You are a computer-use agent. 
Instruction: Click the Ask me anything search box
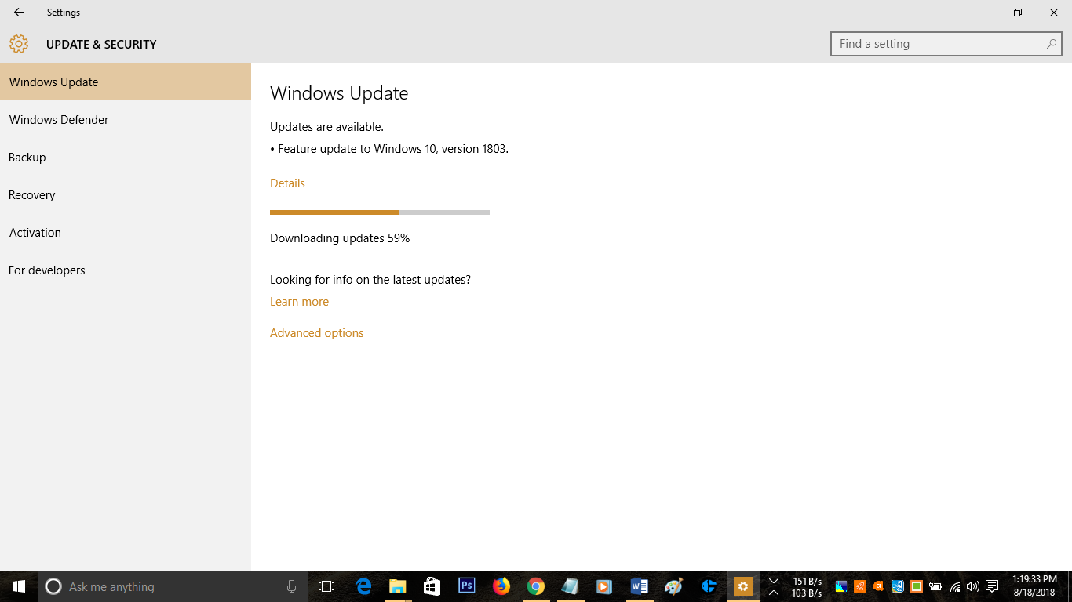click(x=173, y=586)
